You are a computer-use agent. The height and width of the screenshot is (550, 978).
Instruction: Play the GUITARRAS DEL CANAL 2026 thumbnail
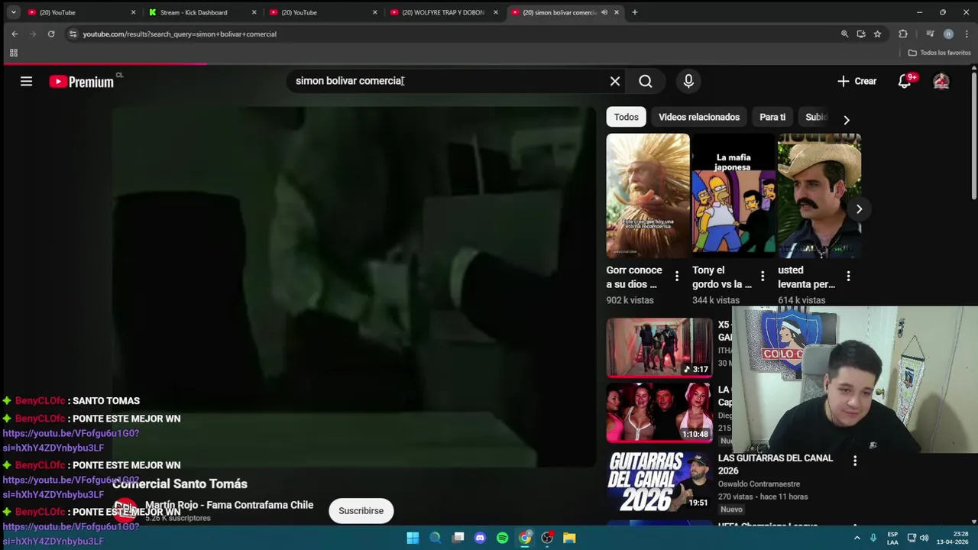[x=659, y=480]
